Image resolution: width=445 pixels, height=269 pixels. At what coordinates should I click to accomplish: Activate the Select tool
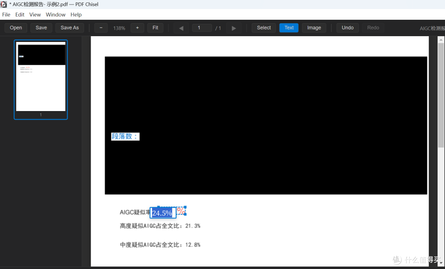[x=264, y=28]
